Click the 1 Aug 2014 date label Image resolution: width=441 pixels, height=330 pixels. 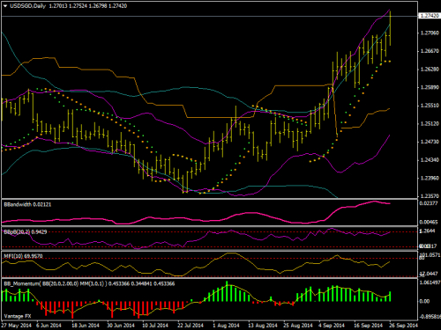pyautogui.click(x=226, y=326)
